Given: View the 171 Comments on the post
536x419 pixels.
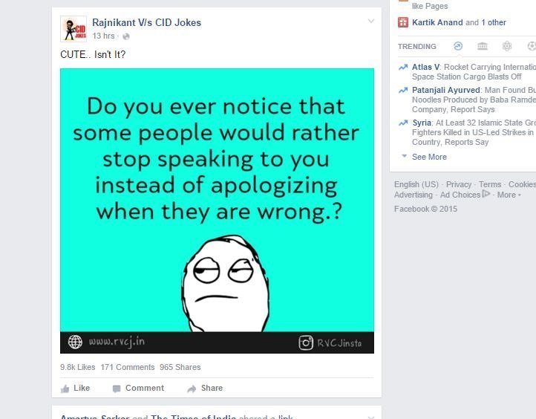Looking at the screenshot, I should (x=128, y=367).
